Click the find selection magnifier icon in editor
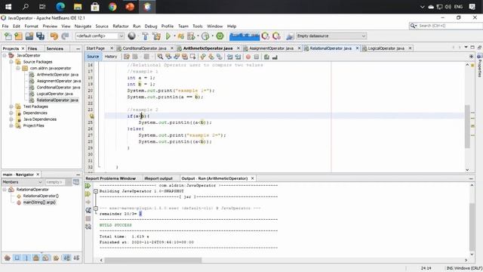Image resolution: width=483 pixels, height=272 pixels. pos(160,57)
